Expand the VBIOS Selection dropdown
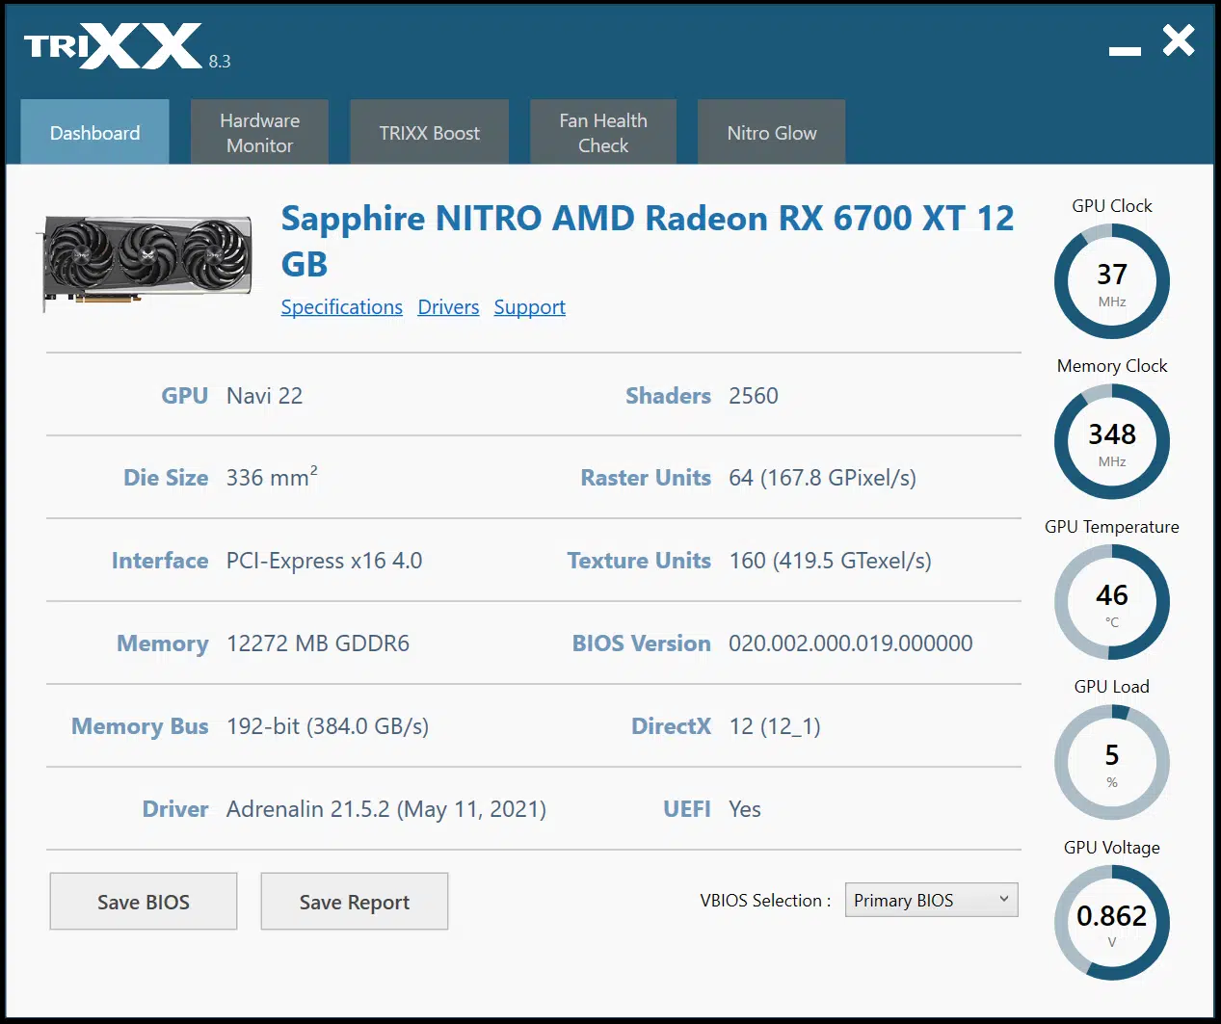 pos(931,900)
